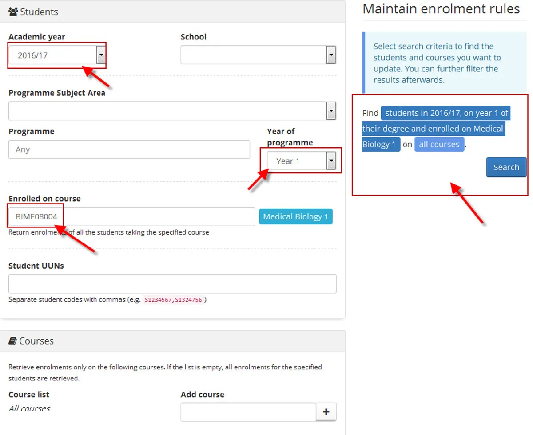The height and width of the screenshot is (435, 533).
Task: Click the 'Maintain enrolment rules' heading
Action: 442,8
